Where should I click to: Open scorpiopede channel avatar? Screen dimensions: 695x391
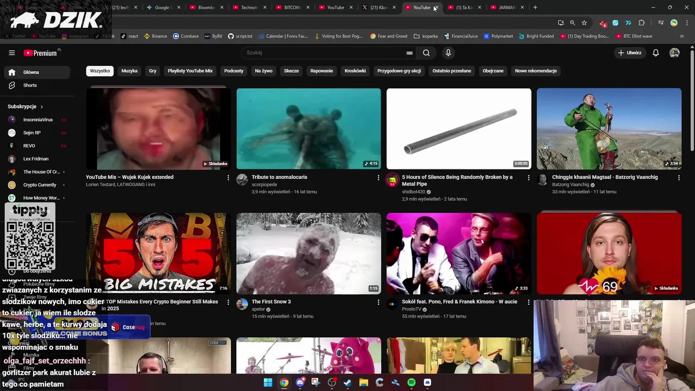click(242, 180)
